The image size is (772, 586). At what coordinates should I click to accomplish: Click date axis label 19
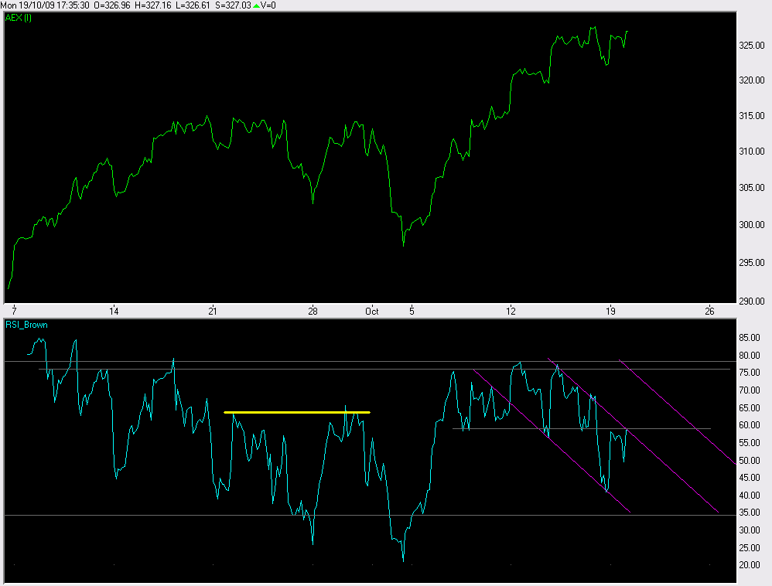(x=610, y=312)
